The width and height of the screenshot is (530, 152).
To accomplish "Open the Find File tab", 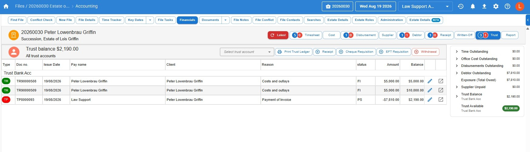I will click(17, 20).
